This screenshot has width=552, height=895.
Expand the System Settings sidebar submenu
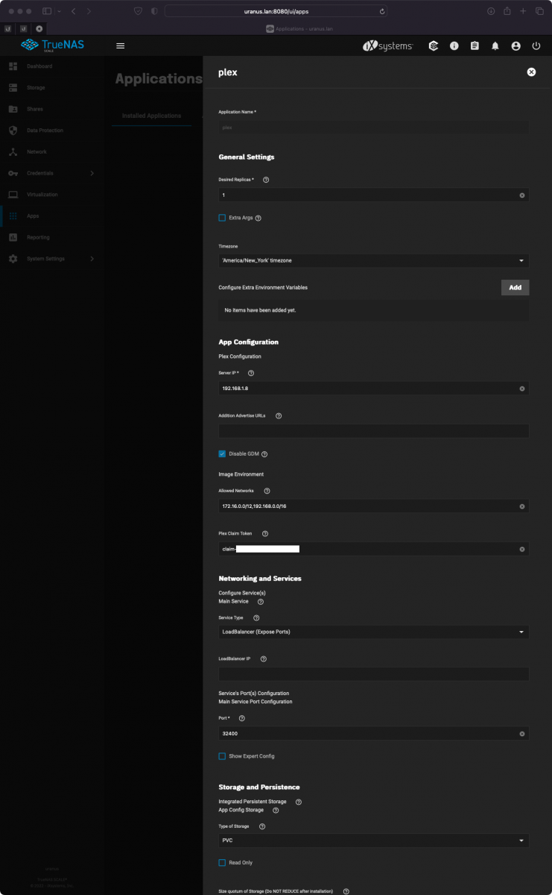[x=92, y=259]
